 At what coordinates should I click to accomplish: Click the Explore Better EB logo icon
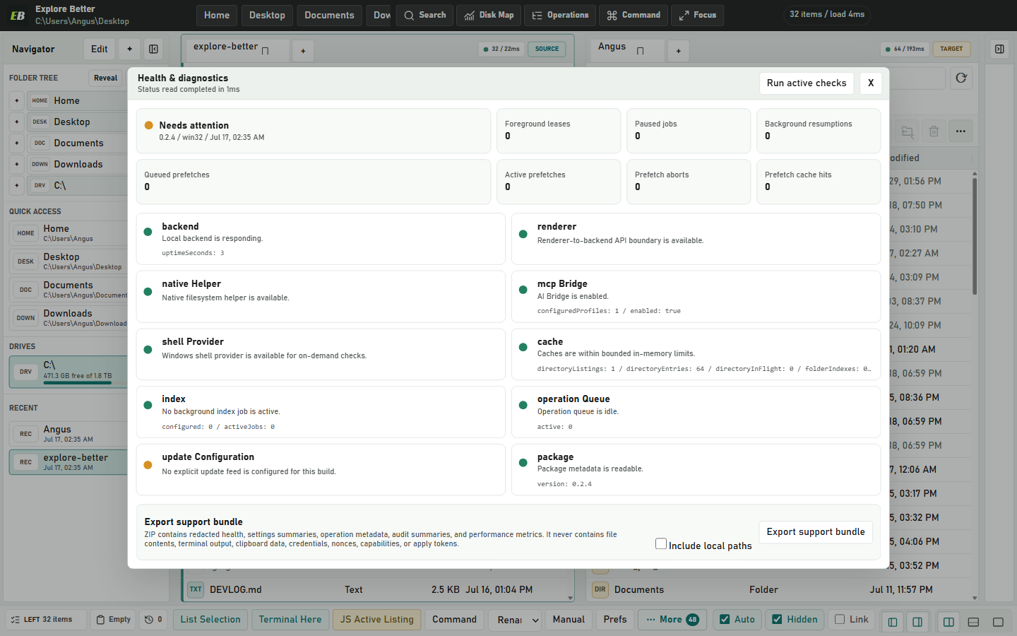(18, 15)
